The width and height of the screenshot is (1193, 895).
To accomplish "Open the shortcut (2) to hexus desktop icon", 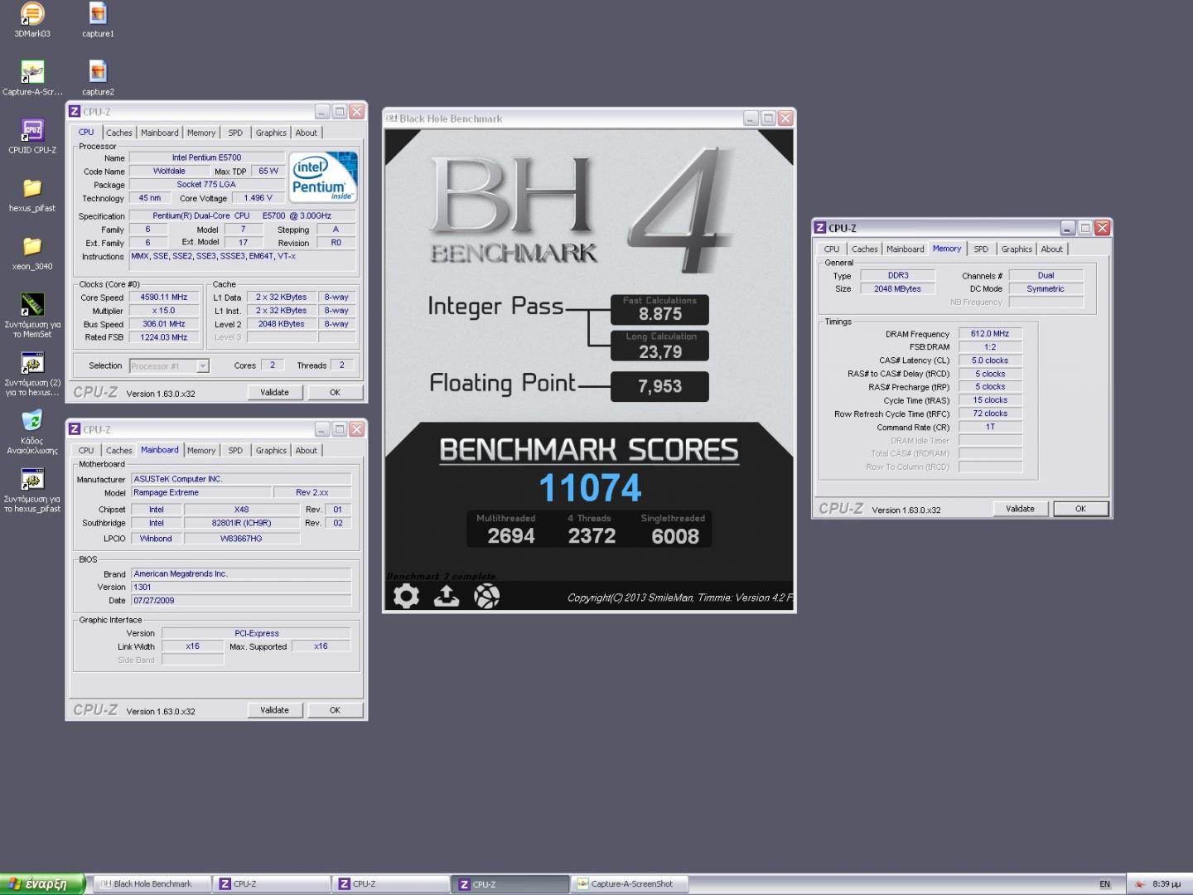I will pos(32,373).
